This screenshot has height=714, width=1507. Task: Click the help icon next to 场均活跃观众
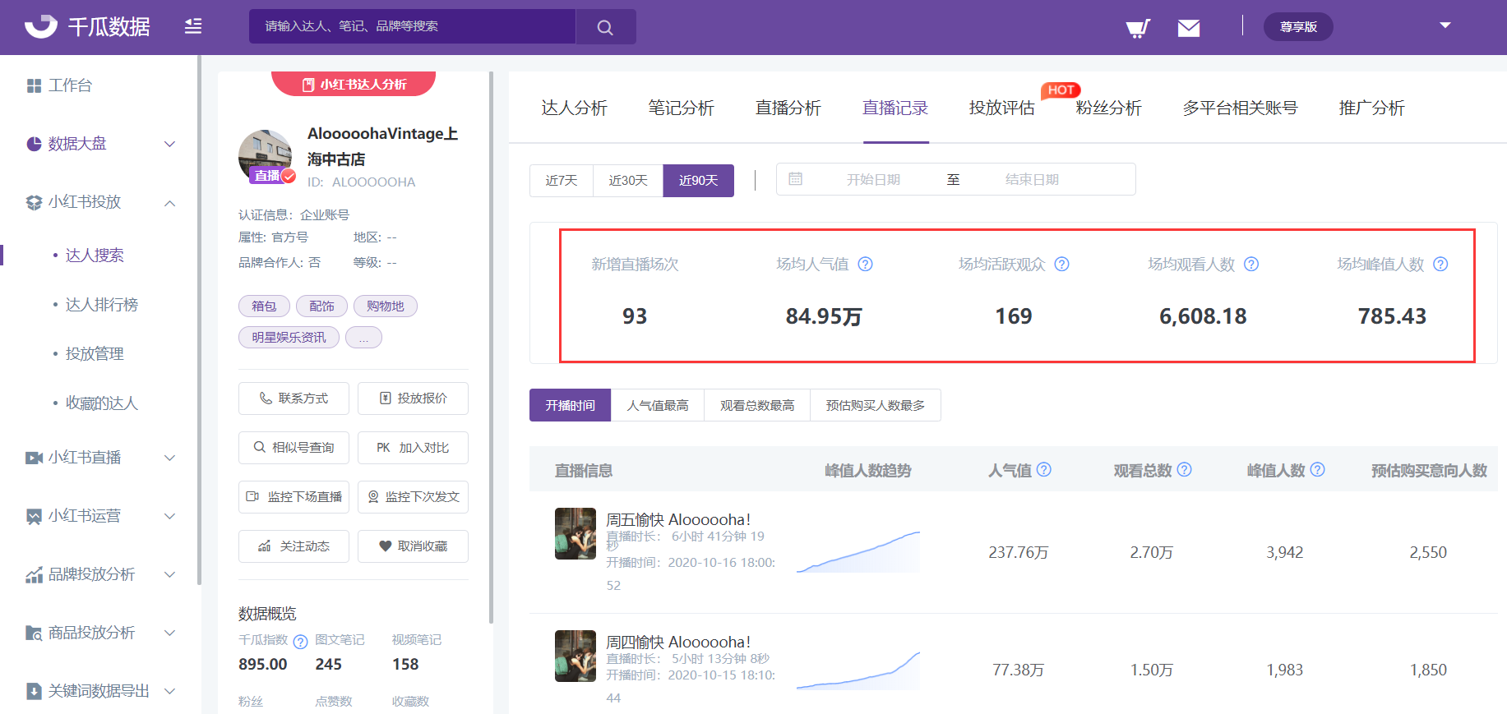[1061, 265]
